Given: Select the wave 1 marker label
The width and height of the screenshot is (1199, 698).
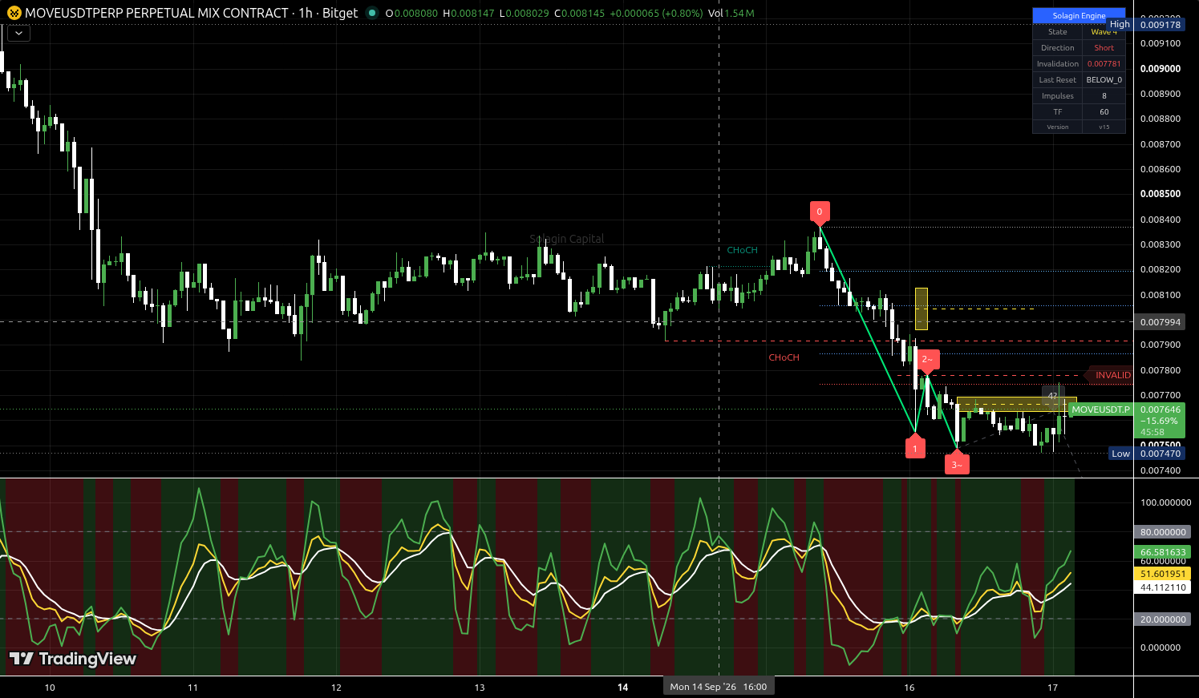Looking at the screenshot, I should coord(915,448).
